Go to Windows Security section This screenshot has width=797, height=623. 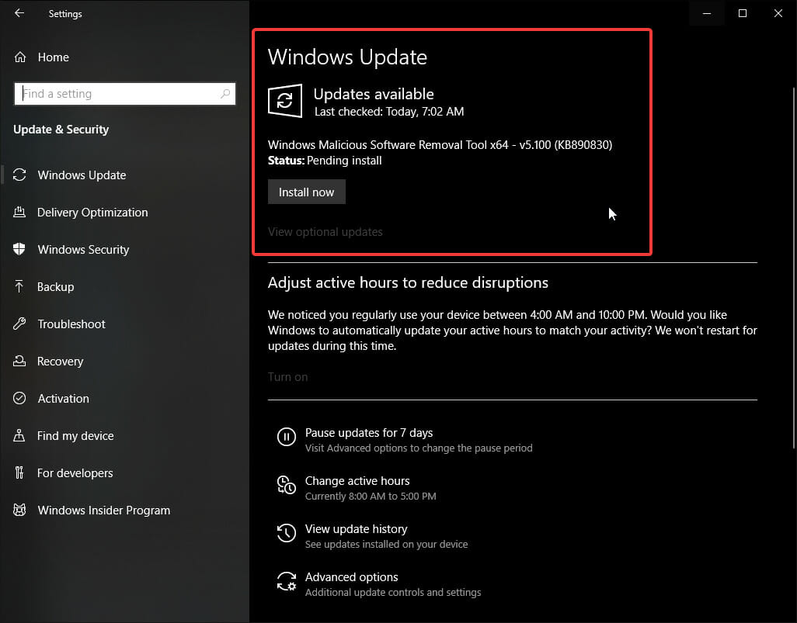[x=83, y=249]
